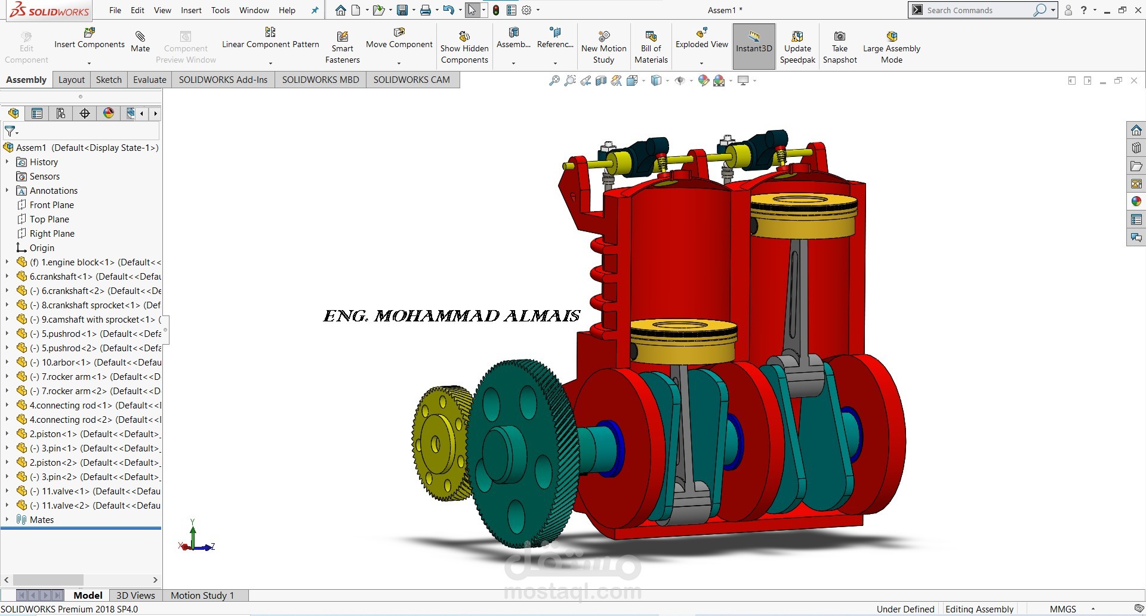Image resolution: width=1146 pixels, height=616 pixels.
Task: Switch to the ConfigurationManager panel tab
Action: (x=60, y=113)
